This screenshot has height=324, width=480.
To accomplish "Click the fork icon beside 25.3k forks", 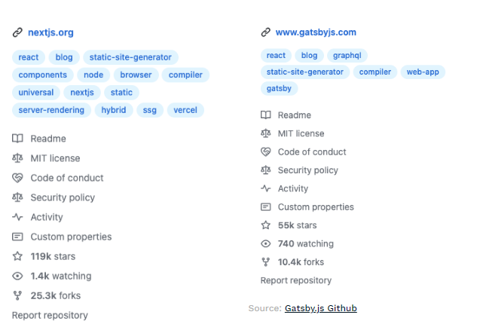I will 17,295.
